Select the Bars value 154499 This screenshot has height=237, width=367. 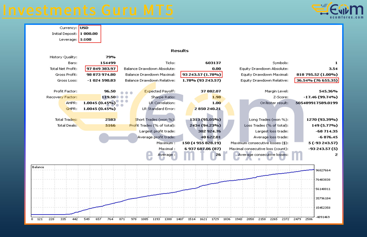(x=109, y=63)
